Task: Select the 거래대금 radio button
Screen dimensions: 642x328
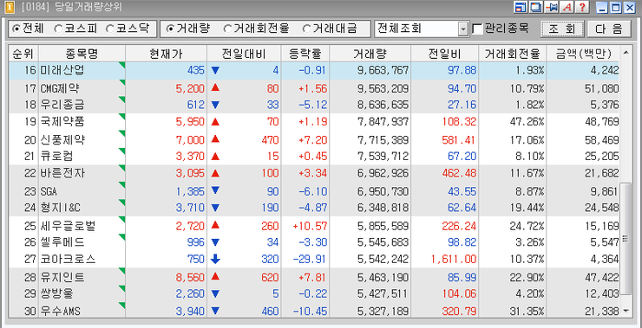Action: coord(306,29)
